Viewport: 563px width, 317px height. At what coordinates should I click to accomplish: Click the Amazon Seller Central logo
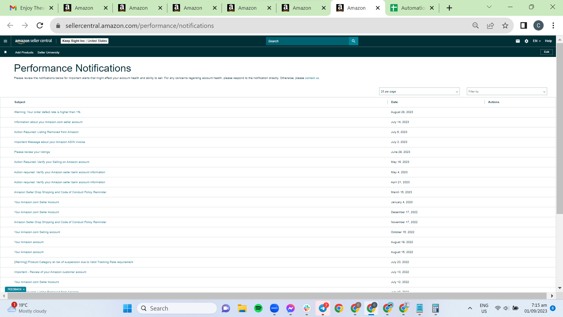33,41
